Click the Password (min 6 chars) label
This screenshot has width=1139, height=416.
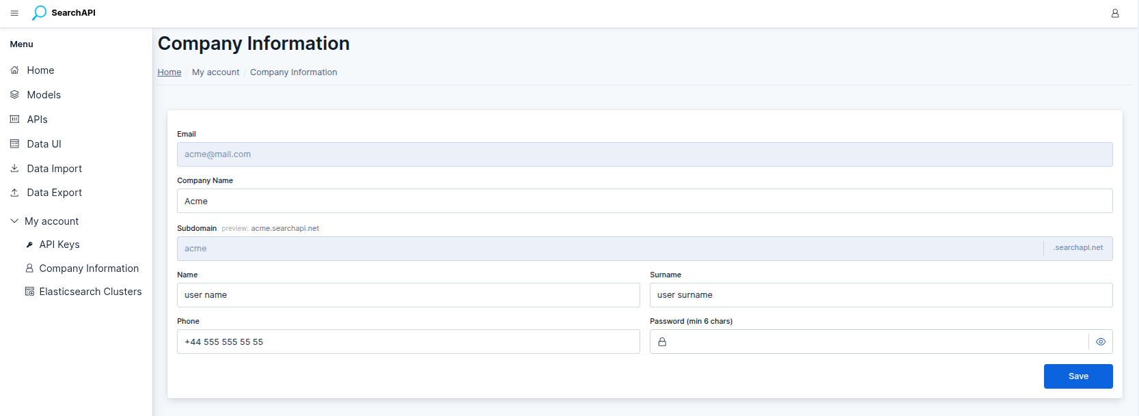[x=691, y=322]
